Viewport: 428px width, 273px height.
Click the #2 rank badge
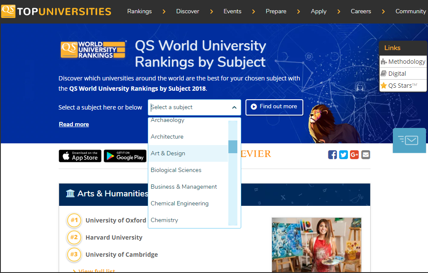coord(74,237)
